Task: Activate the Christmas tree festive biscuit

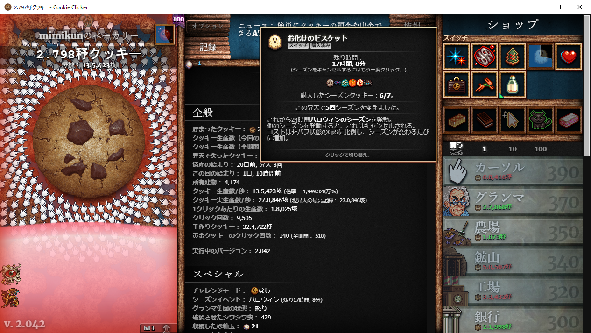Action: [x=512, y=57]
